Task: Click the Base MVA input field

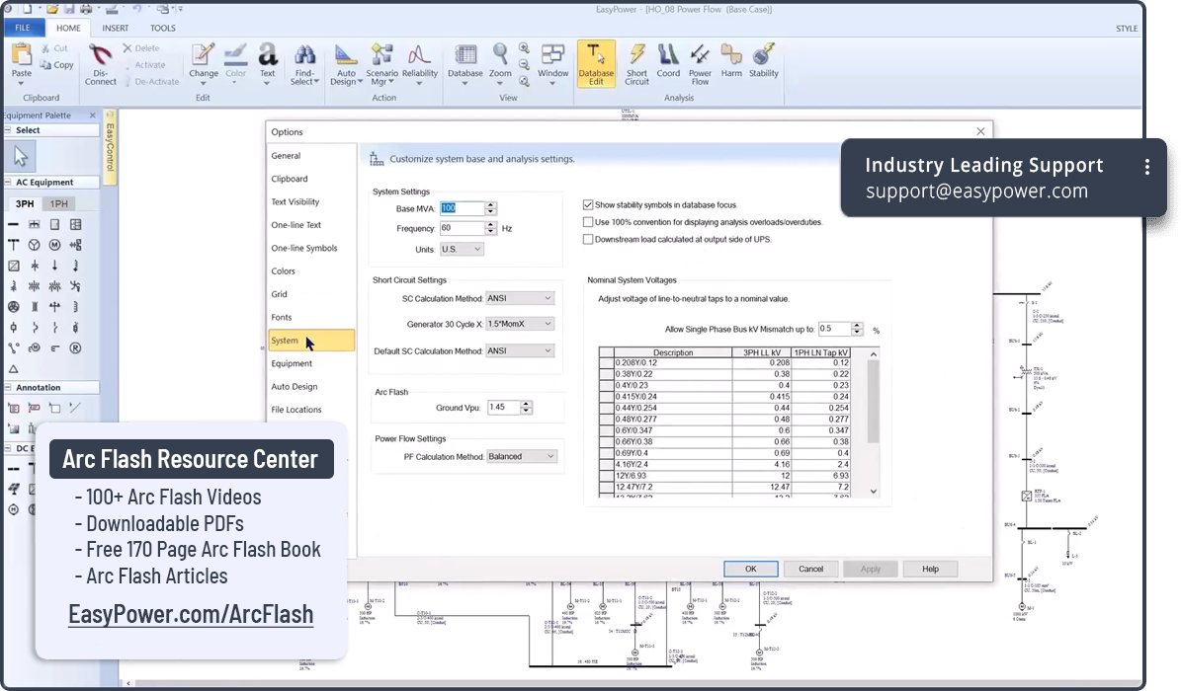Action: click(462, 208)
